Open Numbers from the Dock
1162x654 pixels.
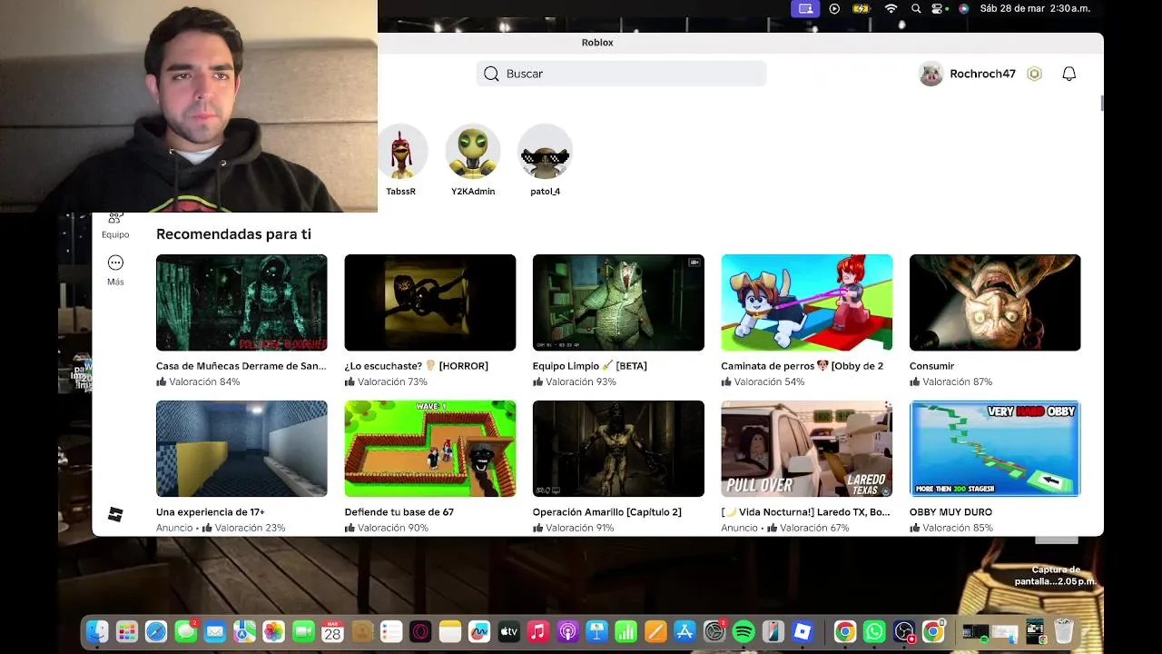point(626,631)
